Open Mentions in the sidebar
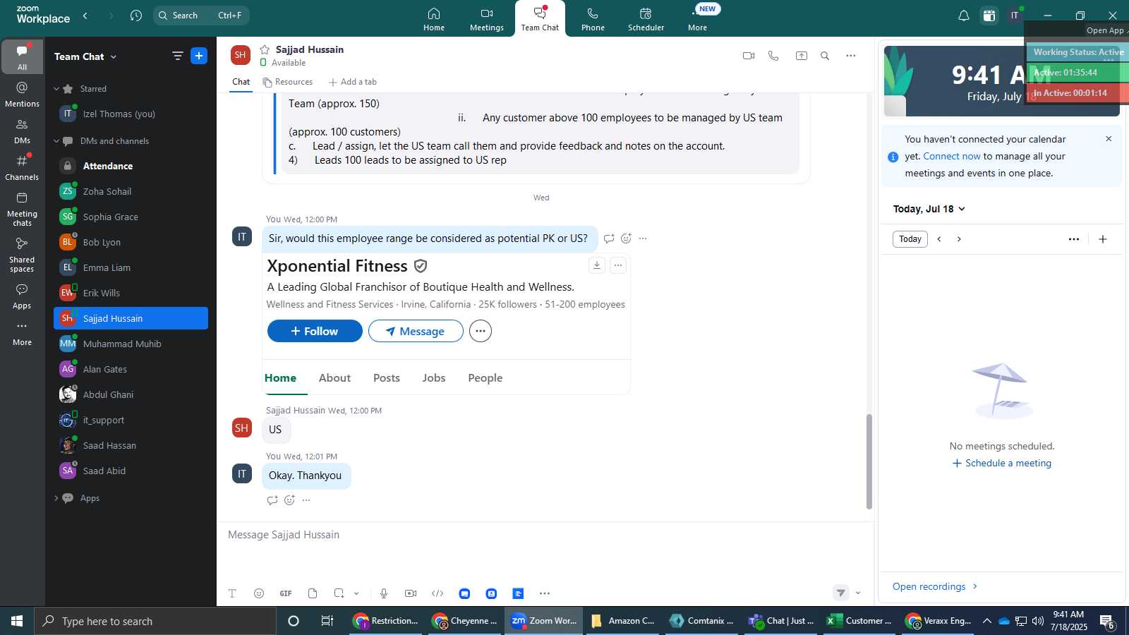The height and width of the screenshot is (635, 1129). [x=22, y=94]
